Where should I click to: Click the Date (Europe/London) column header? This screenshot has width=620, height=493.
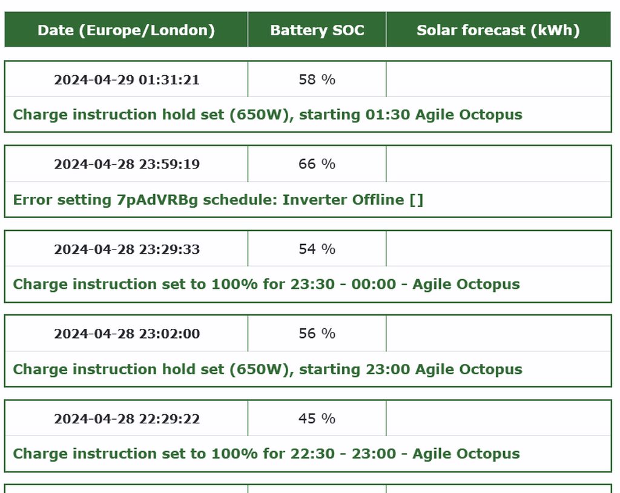(126, 30)
